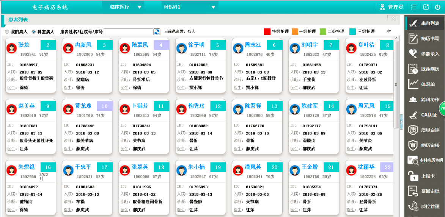Image resolution: width=445 pixels, height=217 pixels.
Task: Click the power/logout icon at top right
Action: click(437, 7)
